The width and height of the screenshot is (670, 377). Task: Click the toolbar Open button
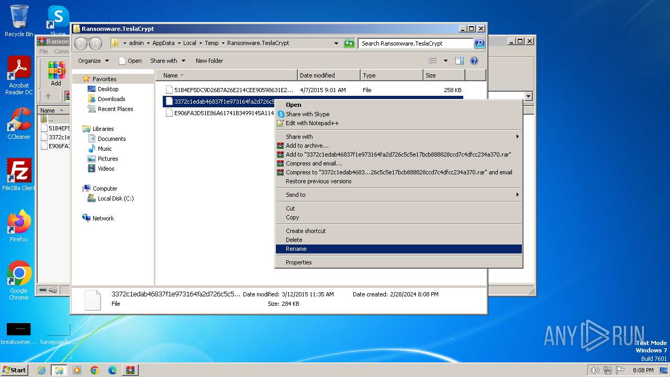click(130, 61)
